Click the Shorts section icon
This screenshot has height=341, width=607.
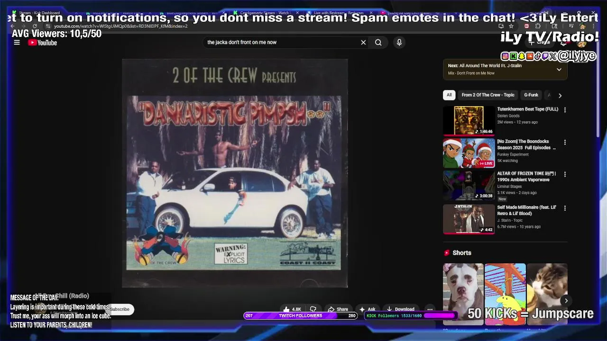pos(447,253)
